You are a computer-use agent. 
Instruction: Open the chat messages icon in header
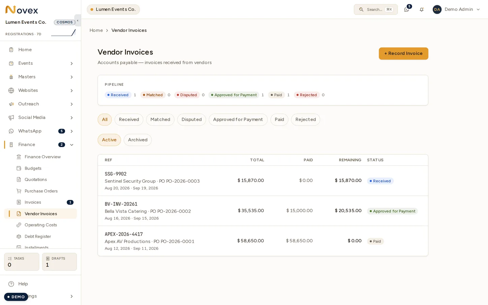tap(407, 9)
